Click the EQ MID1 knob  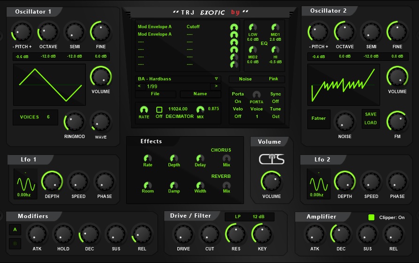pyautogui.click(x=275, y=28)
